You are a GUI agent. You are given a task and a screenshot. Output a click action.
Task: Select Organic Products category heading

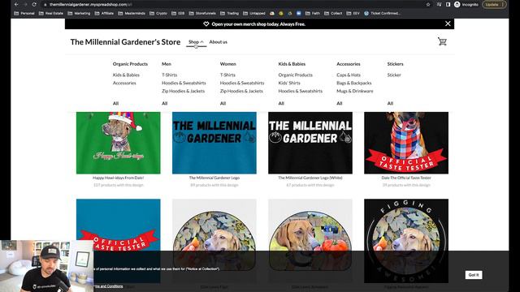(x=130, y=64)
